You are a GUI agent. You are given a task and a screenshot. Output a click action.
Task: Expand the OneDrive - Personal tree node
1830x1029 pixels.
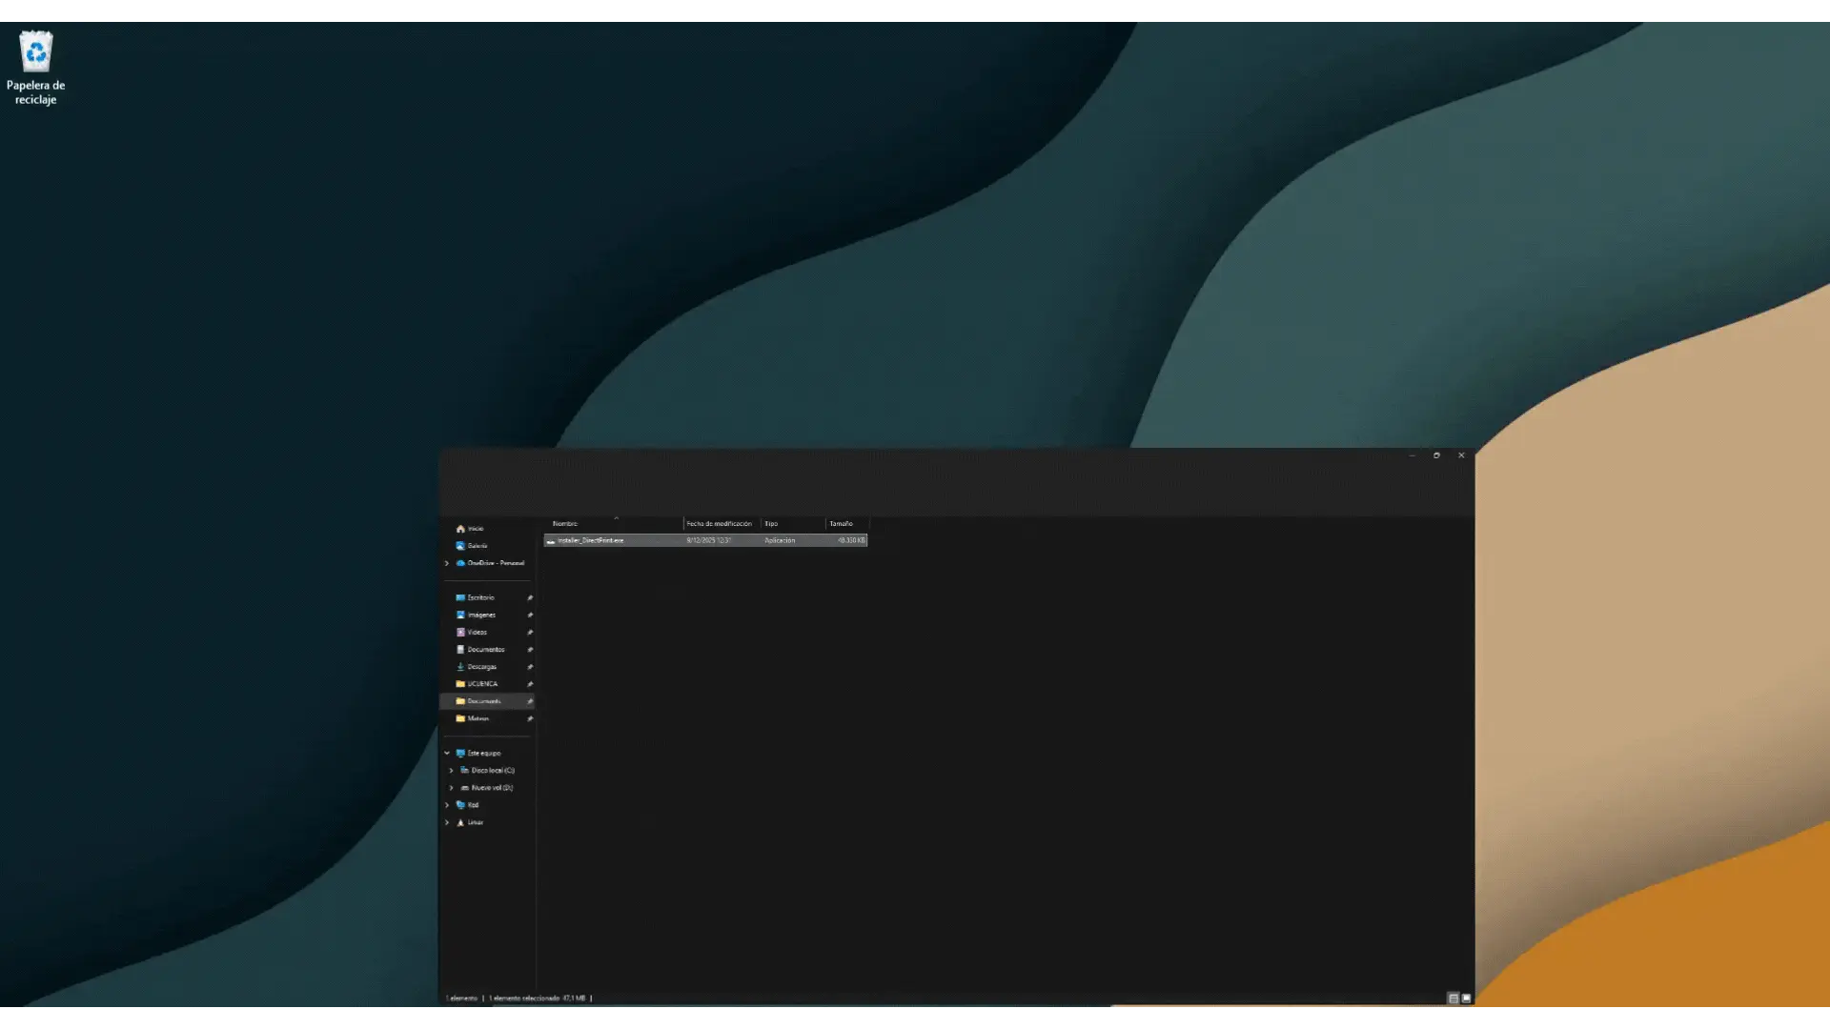pyautogui.click(x=447, y=563)
